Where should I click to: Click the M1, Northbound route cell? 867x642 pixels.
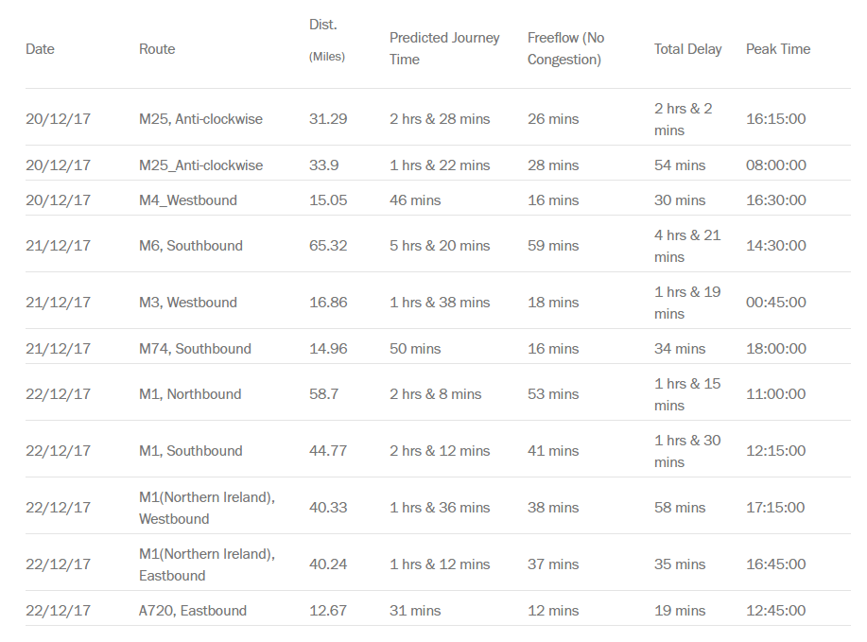[190, 394]
